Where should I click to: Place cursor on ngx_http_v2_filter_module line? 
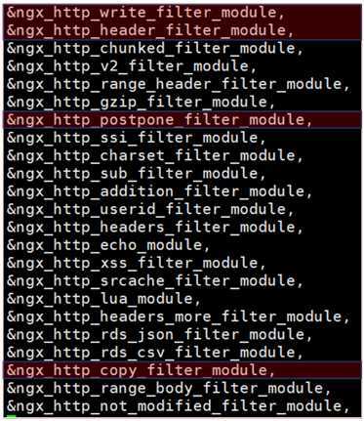point(132,66)
